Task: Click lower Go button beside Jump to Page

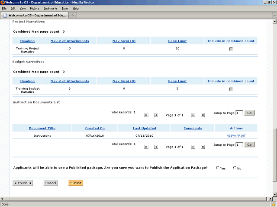Action: (249, 144)
